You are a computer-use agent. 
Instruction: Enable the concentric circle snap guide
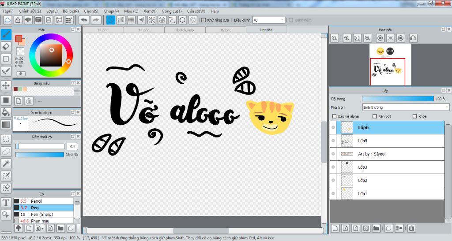pyautogui.click(x=162, y=20)
